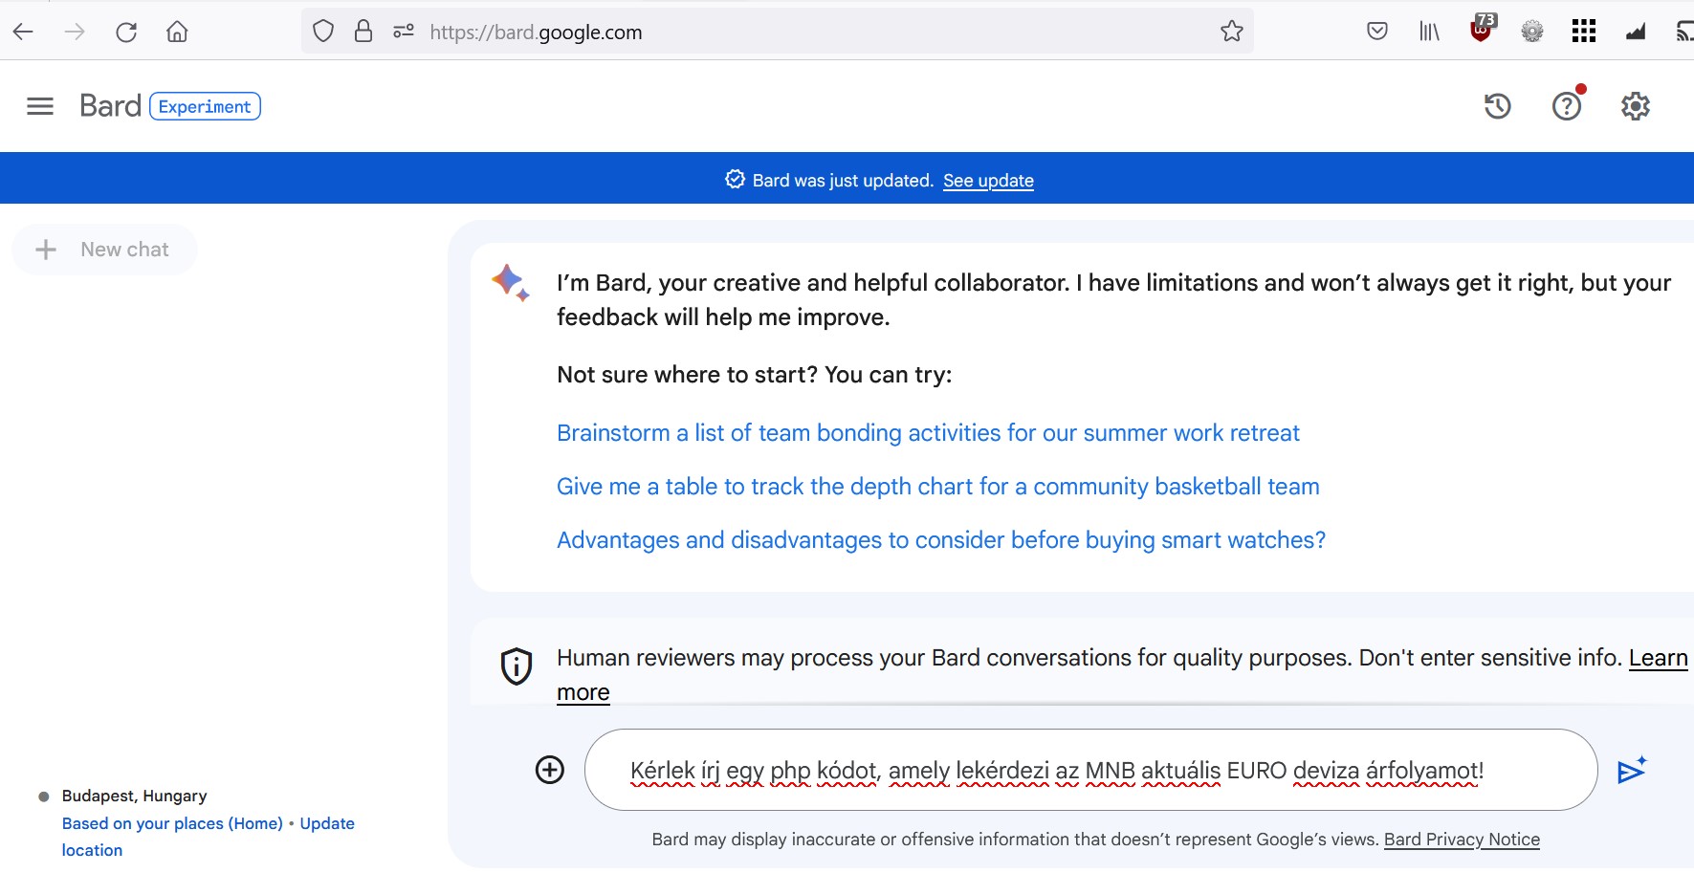Viewport: 1694px width, 873px height.
Task: Open uBlock extension icon showing 73
Action: click(1482, 29)
